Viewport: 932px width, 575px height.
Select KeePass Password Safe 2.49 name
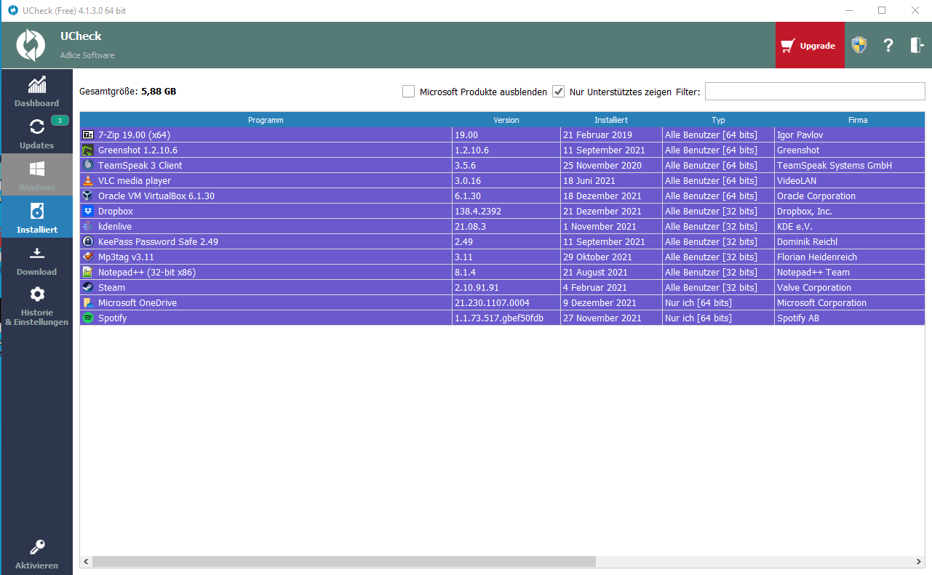[x=159, y=242]
